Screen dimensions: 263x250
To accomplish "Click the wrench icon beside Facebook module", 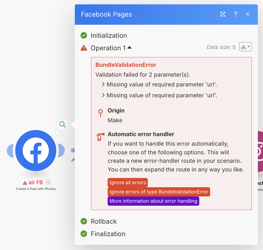I will [x=73, y=160].
